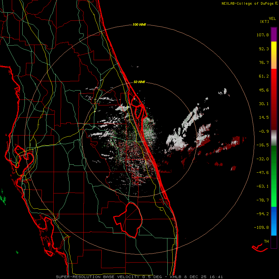The width and height of the screenshot is (279, 279).
Task: Click the TH label beside the color bar
Action: (x=266, y=241)
